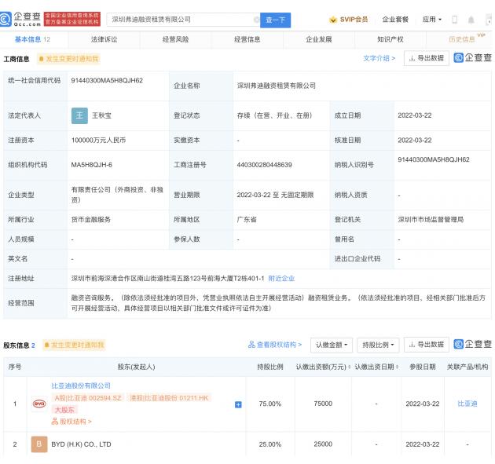The image size is (495, 464).
Task: Expand BYD shareholder row with plus icon
Action: coord(238,404)
